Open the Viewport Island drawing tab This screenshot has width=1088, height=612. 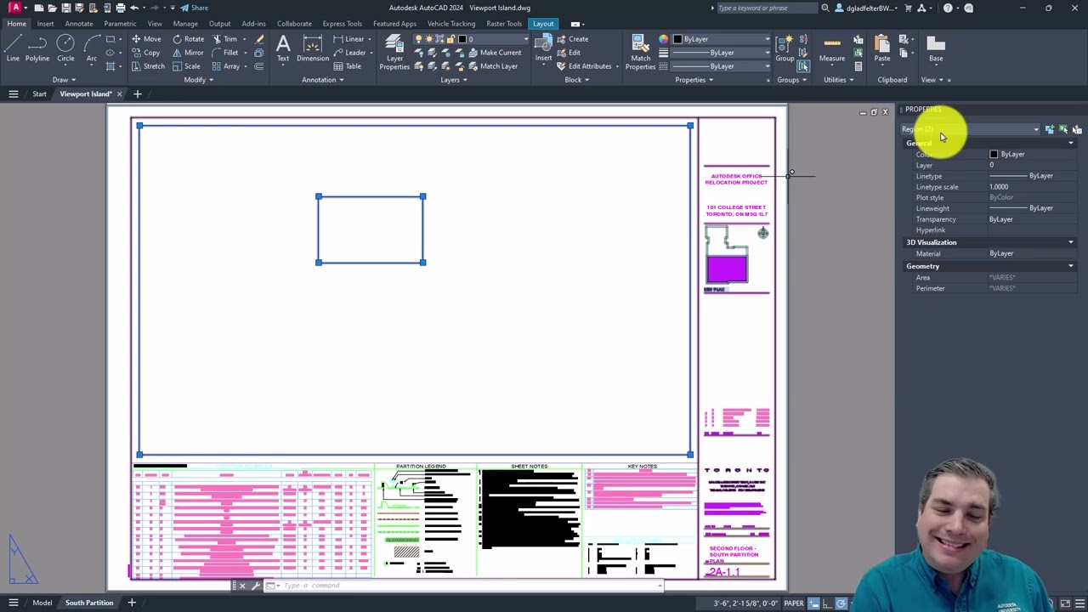(85, 93)
